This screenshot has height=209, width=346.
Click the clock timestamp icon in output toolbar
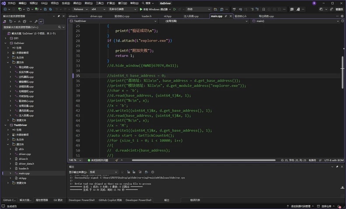[152, 172]
